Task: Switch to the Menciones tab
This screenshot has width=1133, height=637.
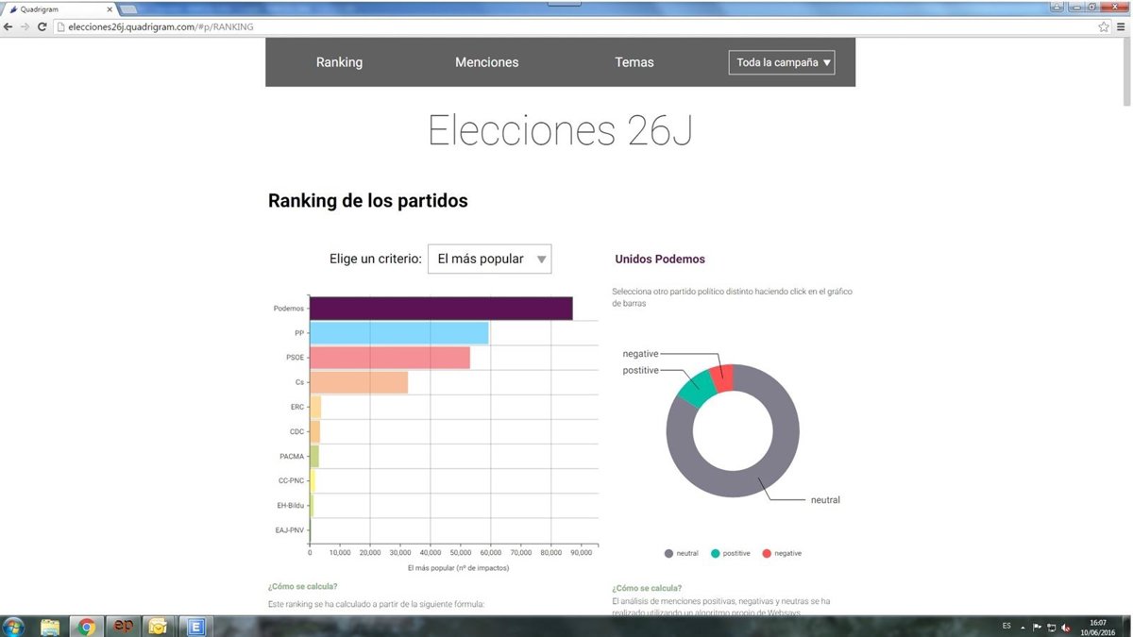Action: pyautogui.click(x=486, y=62)
